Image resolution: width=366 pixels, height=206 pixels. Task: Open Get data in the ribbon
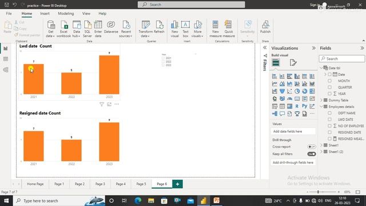(51, 29)
